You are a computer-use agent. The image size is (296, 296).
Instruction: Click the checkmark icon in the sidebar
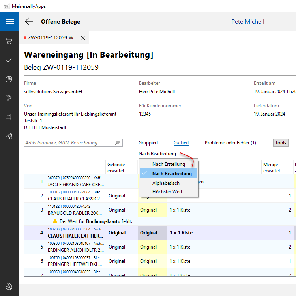pos(9,60)
